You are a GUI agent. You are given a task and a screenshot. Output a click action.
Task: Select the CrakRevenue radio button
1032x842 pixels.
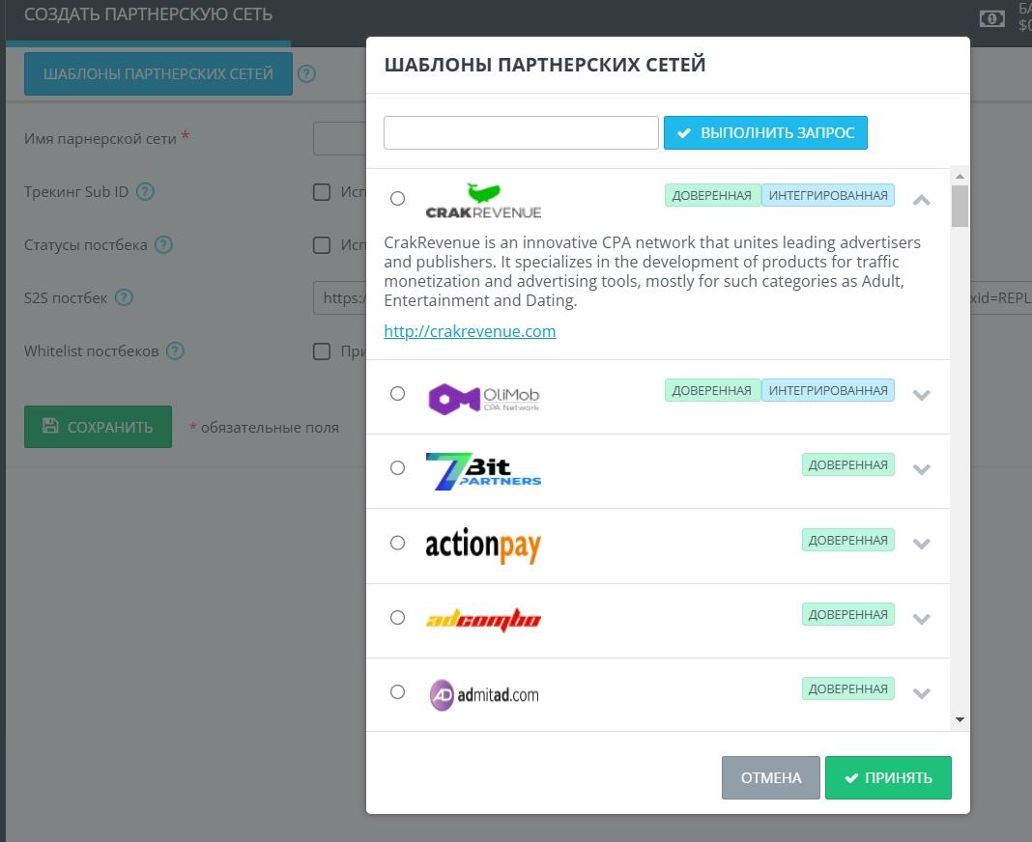(397, 198)
